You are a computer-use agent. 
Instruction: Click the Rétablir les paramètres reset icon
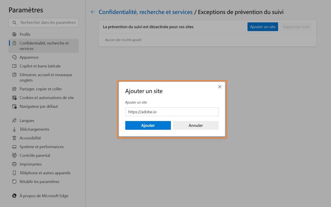pos(14,181)
